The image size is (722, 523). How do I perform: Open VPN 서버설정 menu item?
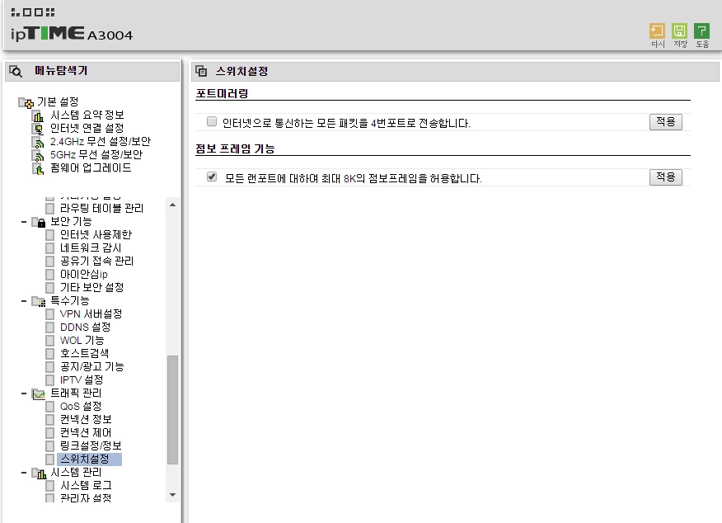click(x=91, y=313)
